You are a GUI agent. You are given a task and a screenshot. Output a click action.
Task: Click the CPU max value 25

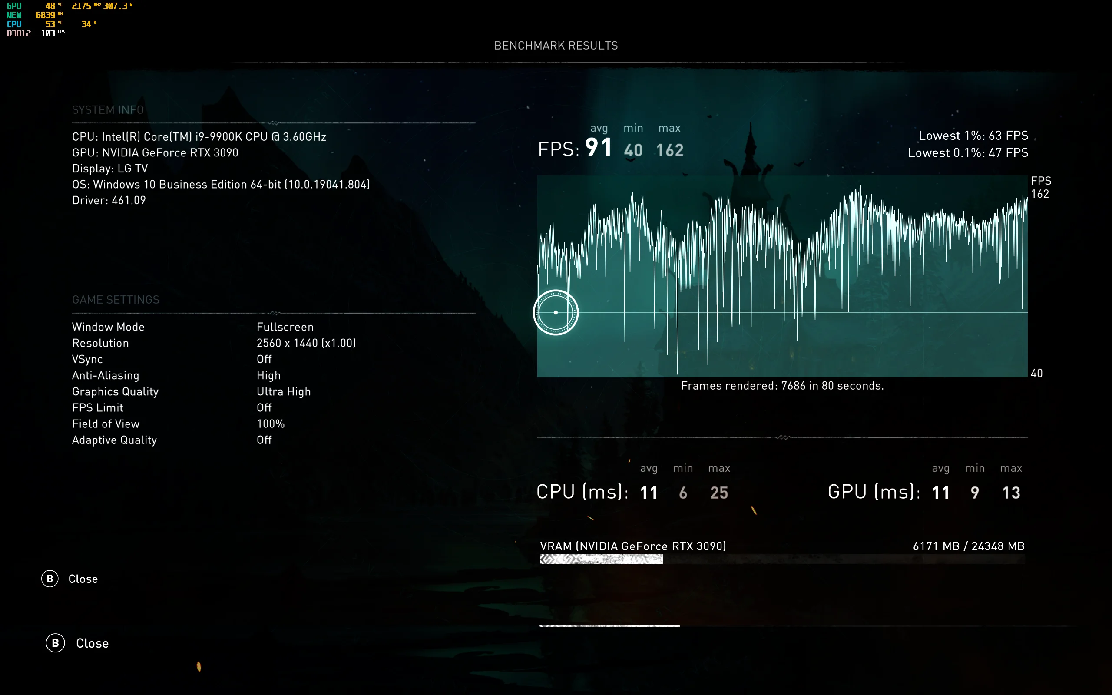pyautogui.click(x=719, y=493)
